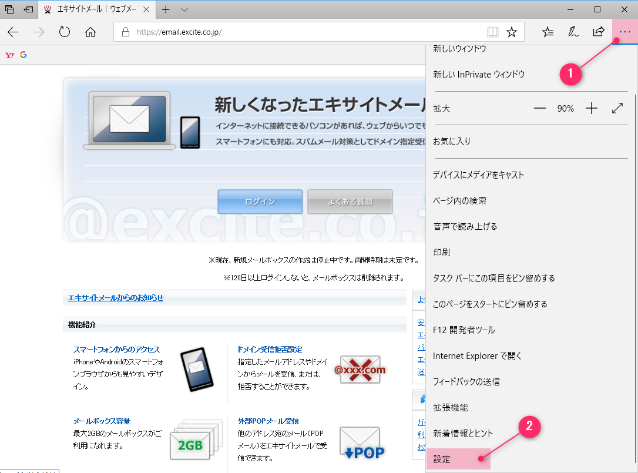The height and width of the screenshot is (473, 638).
Task: Add page to favorites star icon
Action: coord(512,32)
